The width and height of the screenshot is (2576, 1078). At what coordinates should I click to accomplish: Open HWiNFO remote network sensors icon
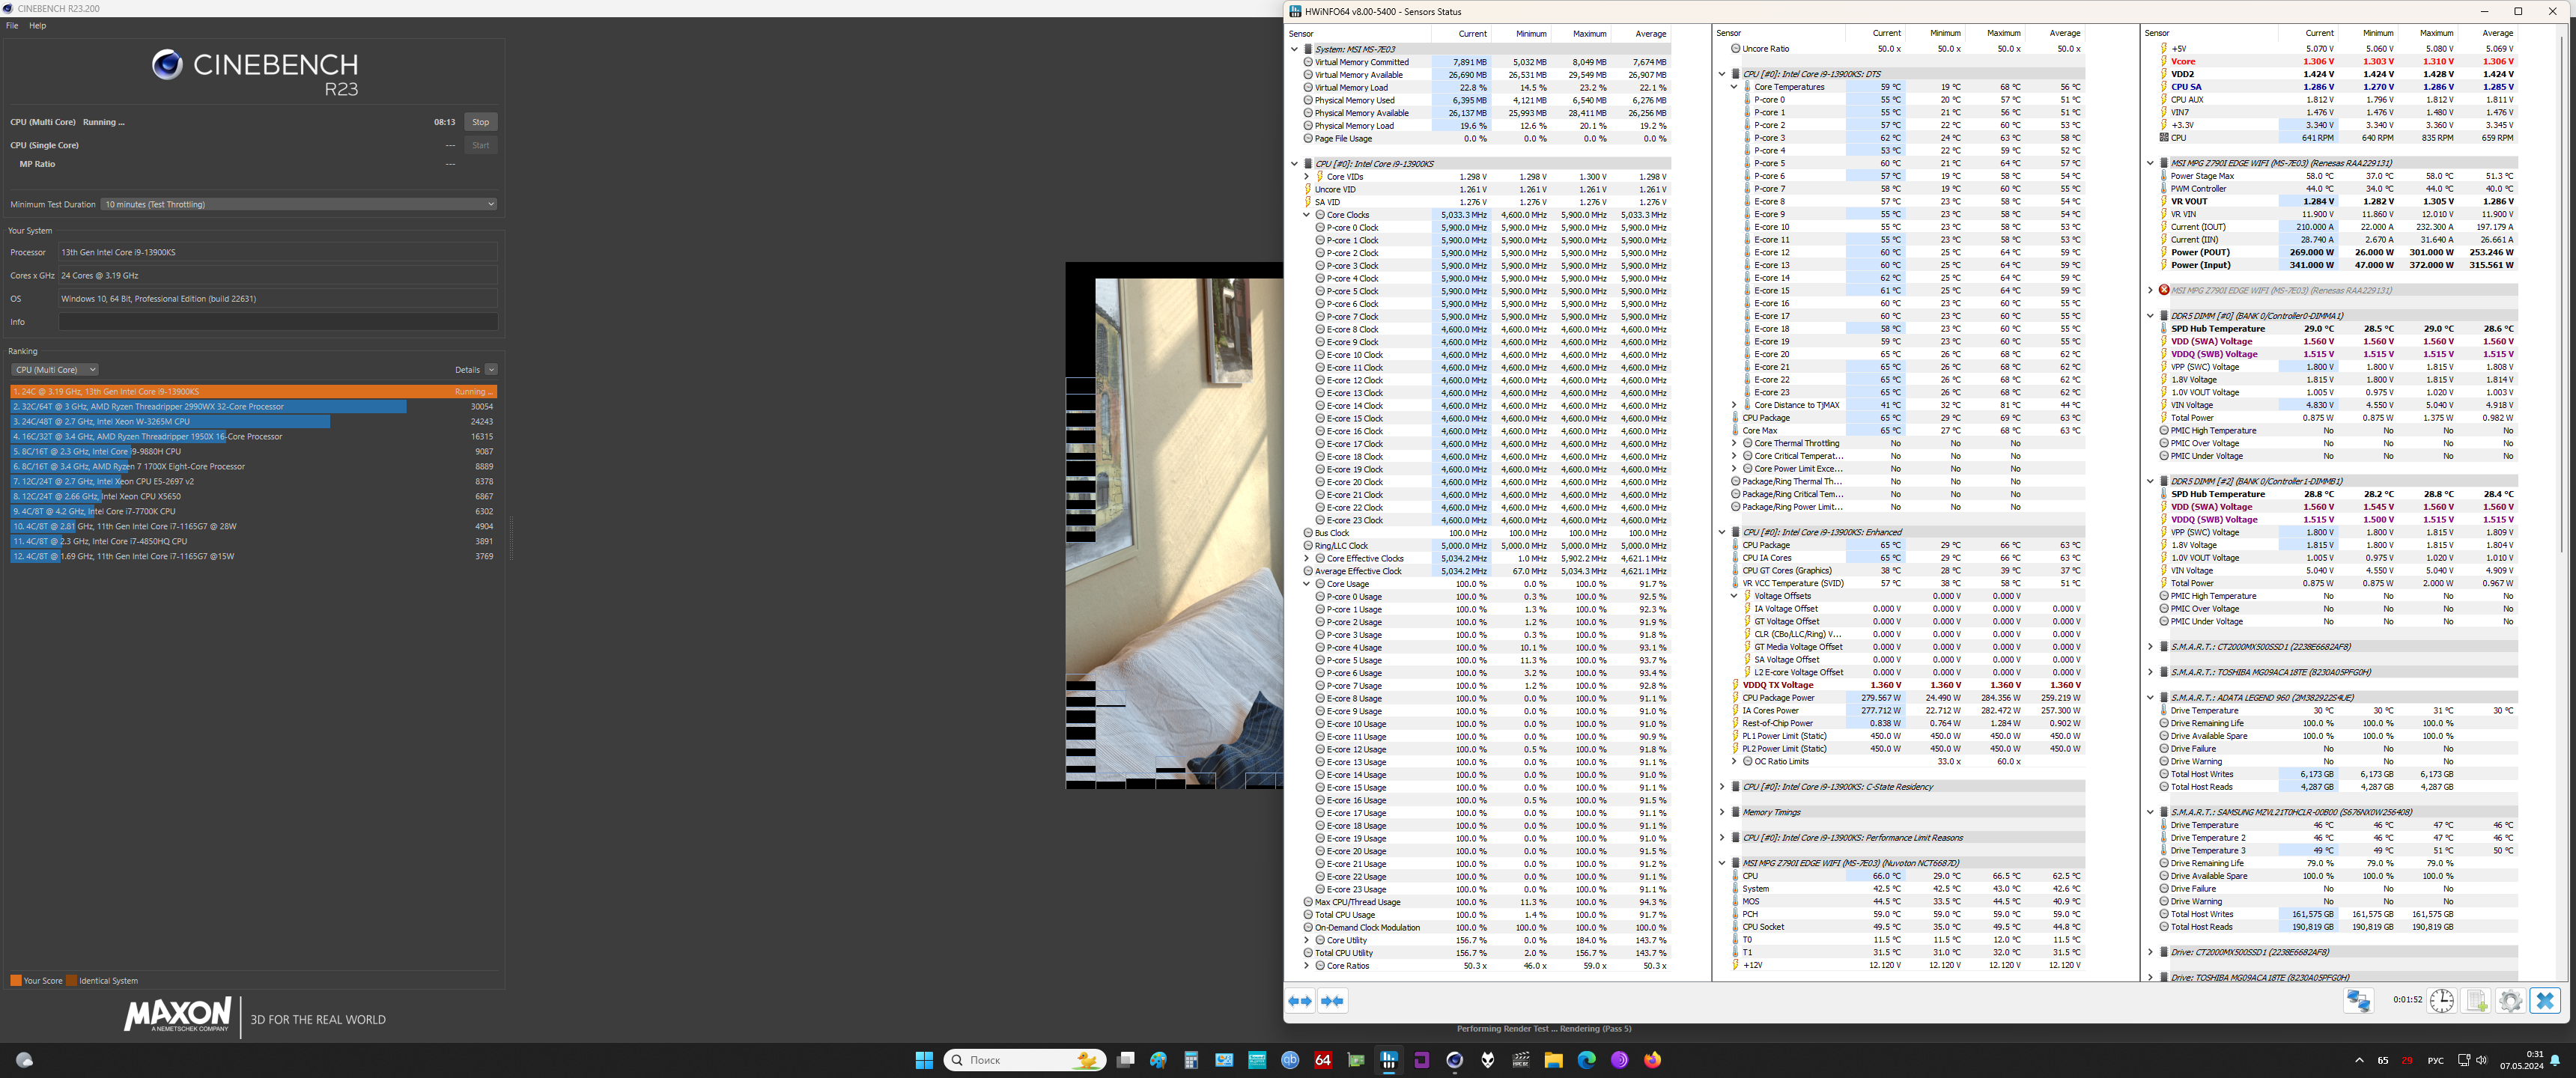(2358, 1000)
